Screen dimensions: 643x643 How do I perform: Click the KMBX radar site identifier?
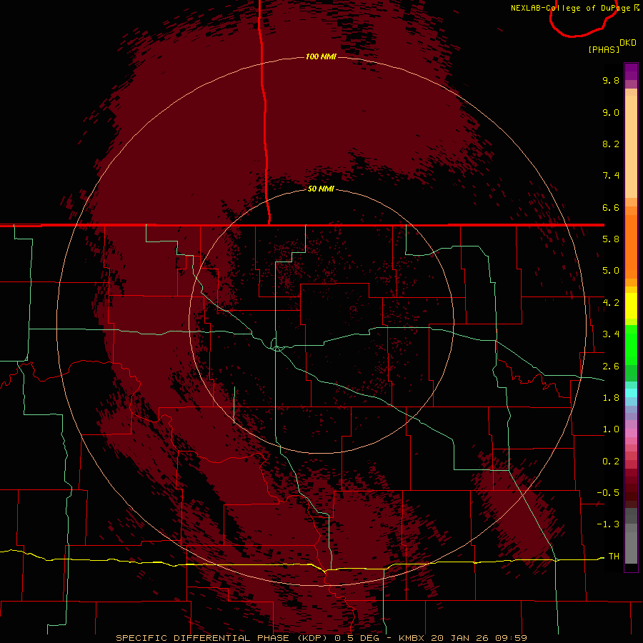412,638
